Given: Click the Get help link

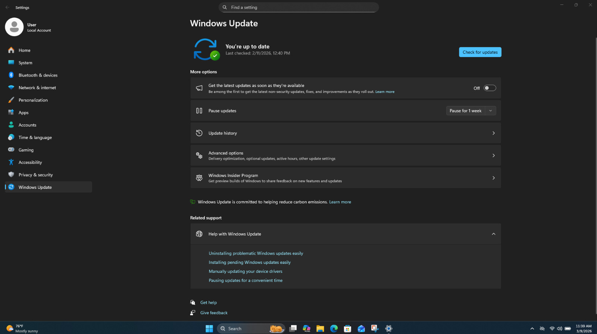Looking at the screenshot, I should tap(209, 303).
